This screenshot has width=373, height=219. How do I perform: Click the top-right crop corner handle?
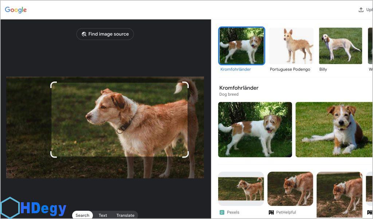(x=185, y=85)
